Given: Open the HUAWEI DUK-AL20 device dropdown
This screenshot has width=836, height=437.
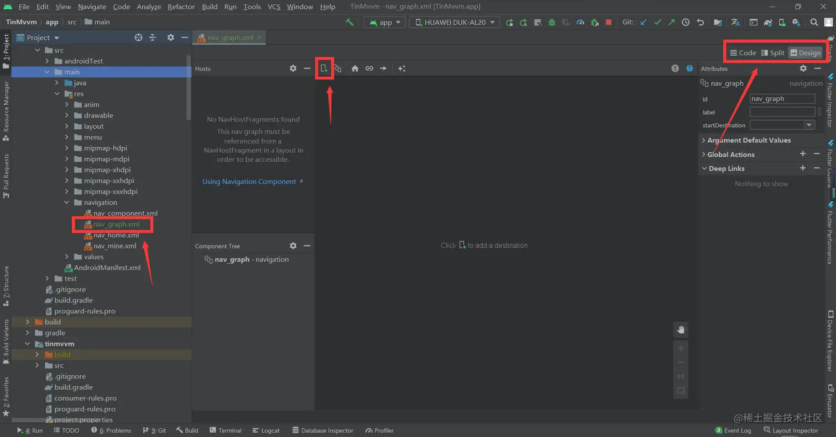Looking at the screenshot, I should coord(454,22).
